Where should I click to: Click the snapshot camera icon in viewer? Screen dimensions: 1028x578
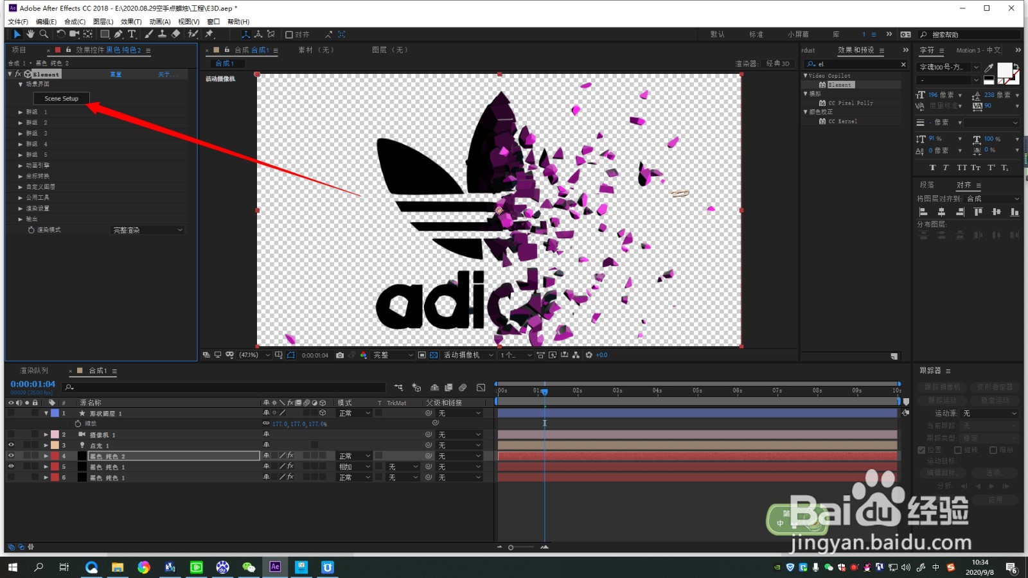[340, 355]
